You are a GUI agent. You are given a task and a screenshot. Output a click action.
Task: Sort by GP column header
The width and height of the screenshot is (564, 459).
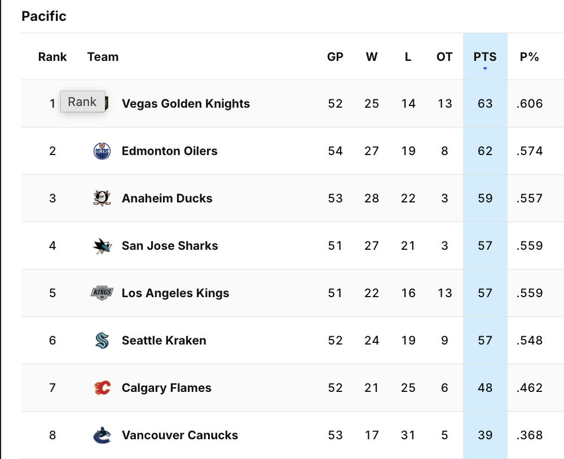(x=335, y=57)
